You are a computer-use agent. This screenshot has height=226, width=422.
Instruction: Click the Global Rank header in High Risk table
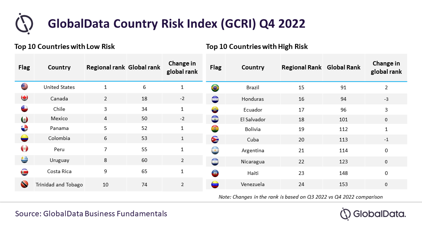click(344, 67)
